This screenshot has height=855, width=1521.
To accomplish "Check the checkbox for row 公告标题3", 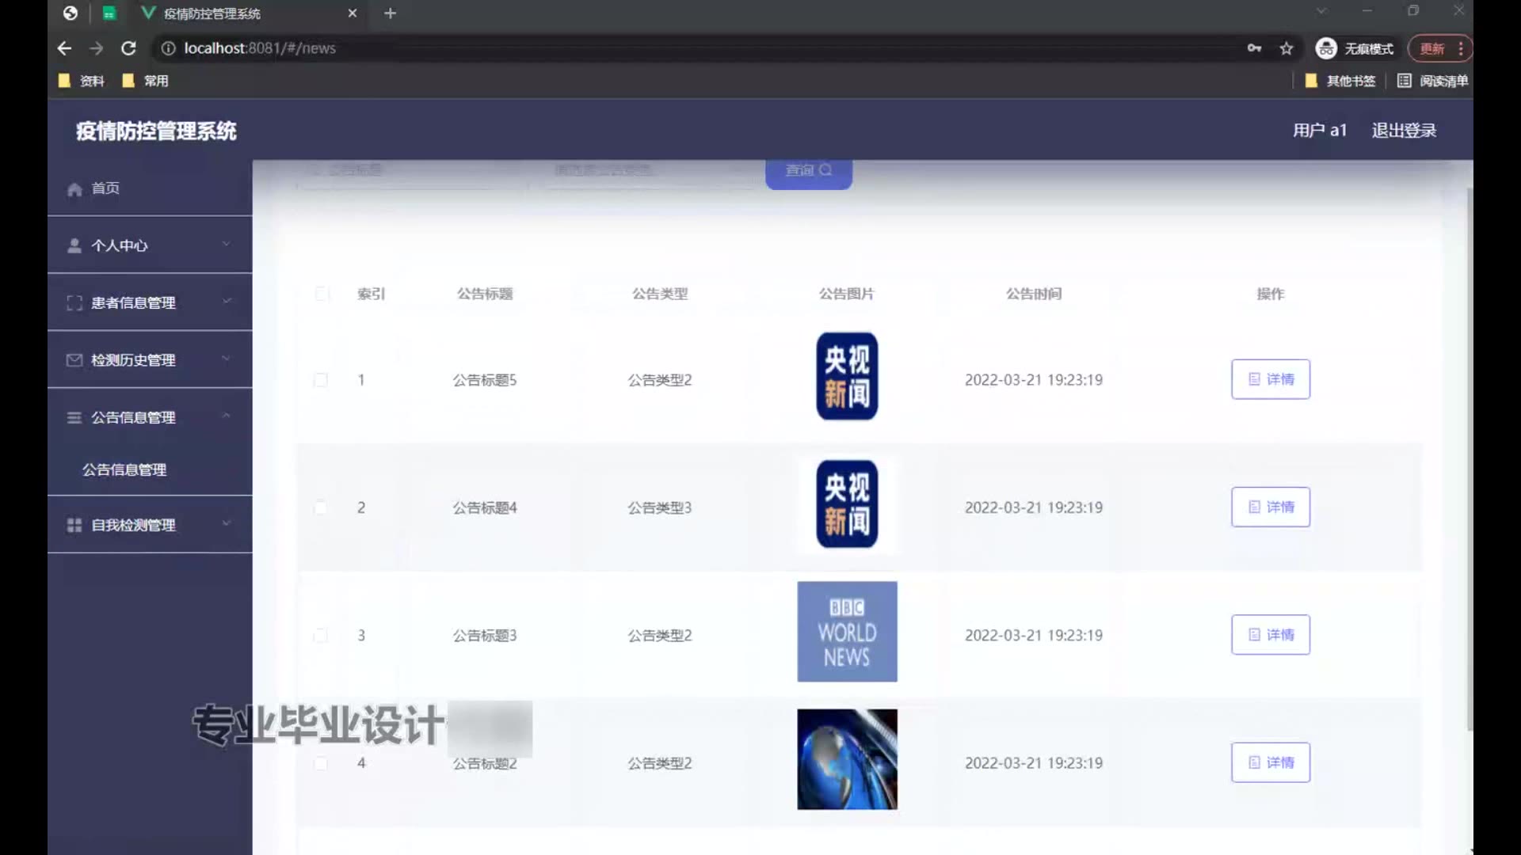I will [321, 636].
